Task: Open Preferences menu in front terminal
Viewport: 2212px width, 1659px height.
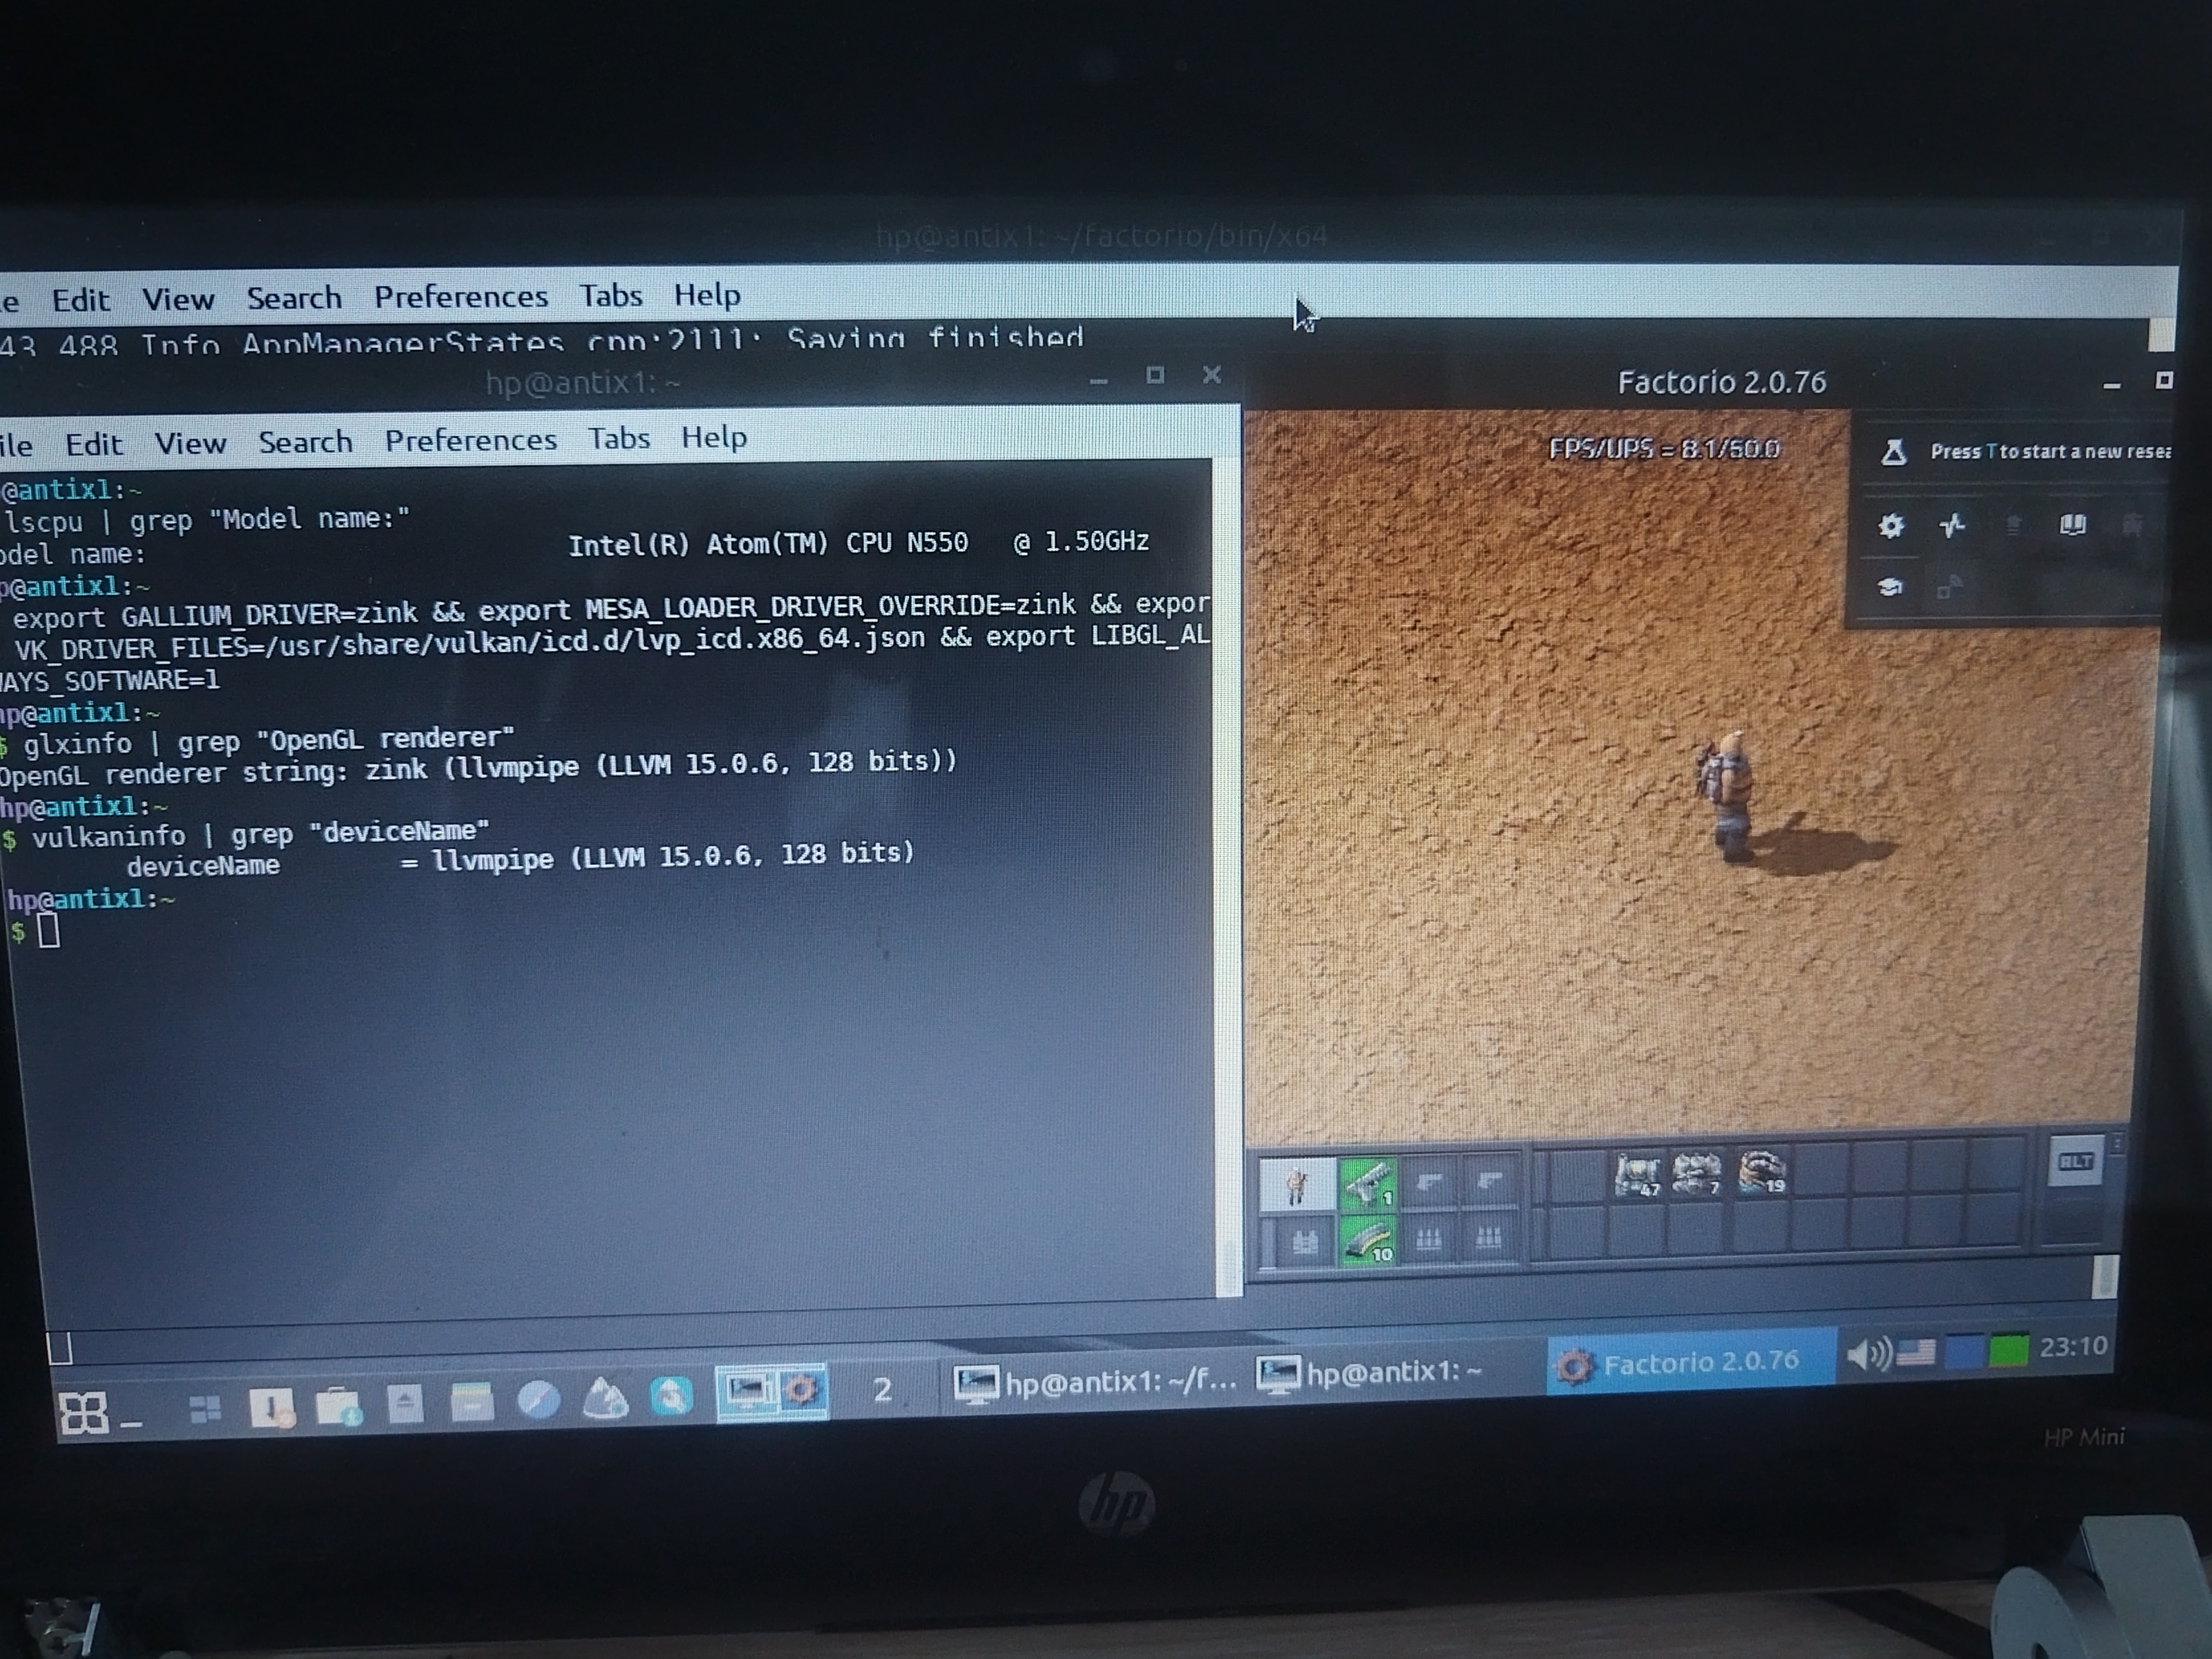Action: (x=470, y=440)
